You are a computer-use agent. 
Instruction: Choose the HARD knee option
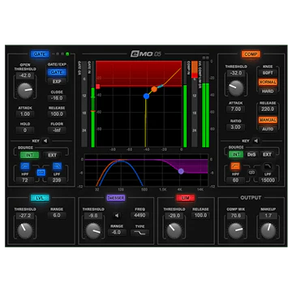268,91
